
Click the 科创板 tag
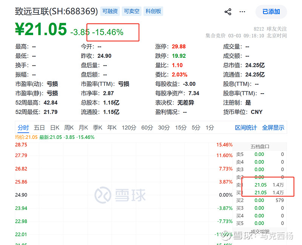(x=153, y=11)
